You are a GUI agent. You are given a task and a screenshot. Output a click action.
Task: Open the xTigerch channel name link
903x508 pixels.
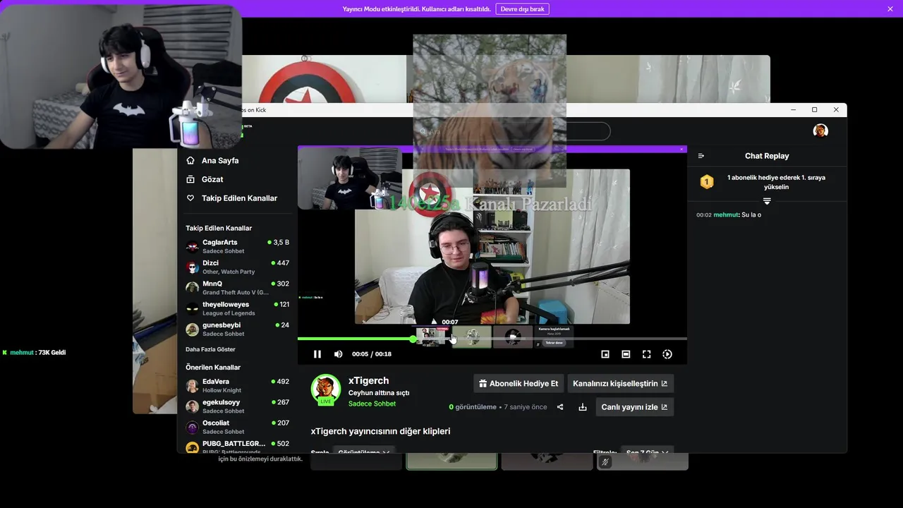coord(368,380)
